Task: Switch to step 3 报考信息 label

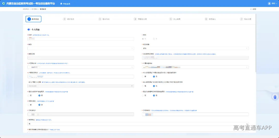Action: coord(106,19)
